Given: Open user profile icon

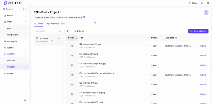Looking at the screenshot, I should pos(208,3).
